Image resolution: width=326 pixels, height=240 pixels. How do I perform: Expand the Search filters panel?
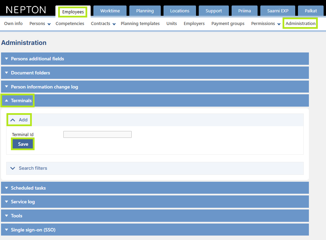click(155, 168)
